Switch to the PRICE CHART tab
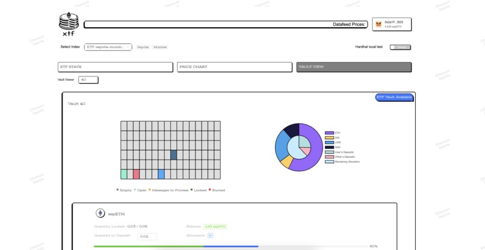Viewport: 485px width, 250px height. [x=235, y=67]
